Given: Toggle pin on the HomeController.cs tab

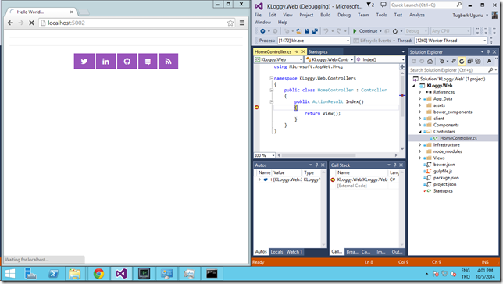Looking at the screenshot, I should (297, 51).
